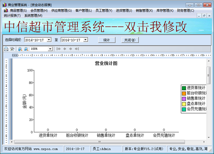214x154 pixels.
Task: Open the 会员管理(H) menu
Action: [x=39, y=10]
